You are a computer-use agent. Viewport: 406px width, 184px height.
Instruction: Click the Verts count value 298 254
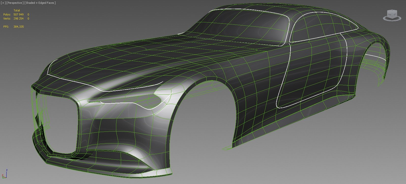tap(18, 19)
